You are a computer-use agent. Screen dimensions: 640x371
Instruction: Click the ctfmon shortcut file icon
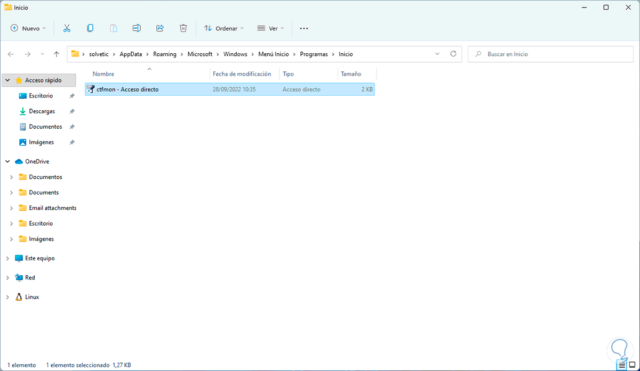point(90,89)
